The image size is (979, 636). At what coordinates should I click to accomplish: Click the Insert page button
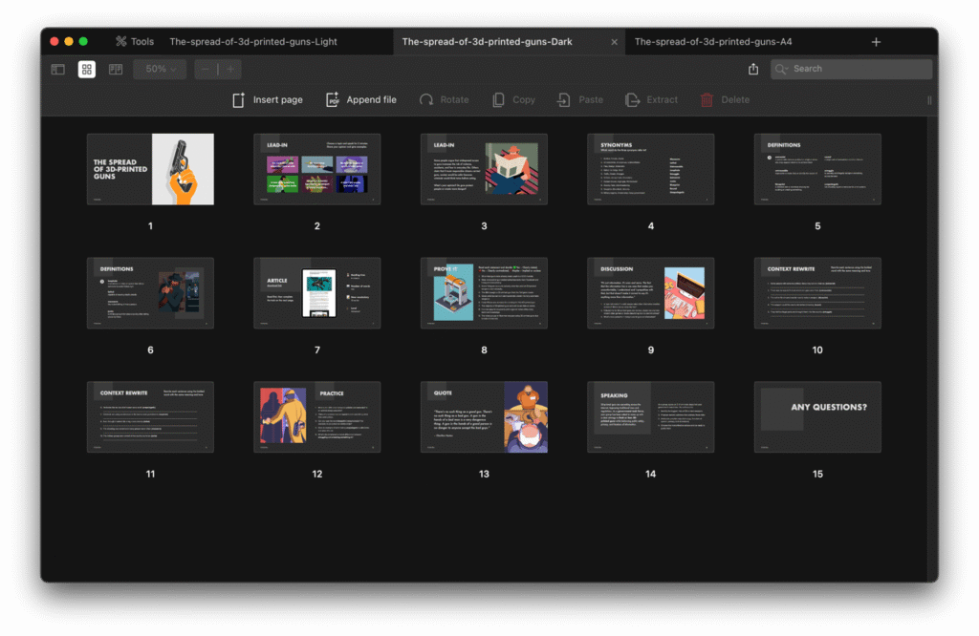point(268,100)
